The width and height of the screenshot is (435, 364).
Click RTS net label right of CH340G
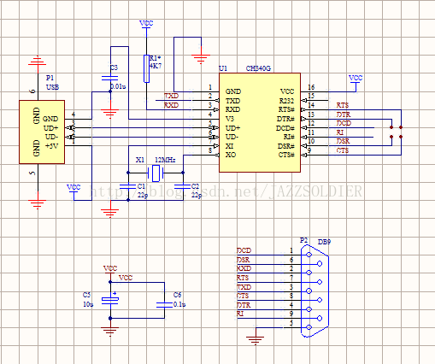click(x=343, y=105)
